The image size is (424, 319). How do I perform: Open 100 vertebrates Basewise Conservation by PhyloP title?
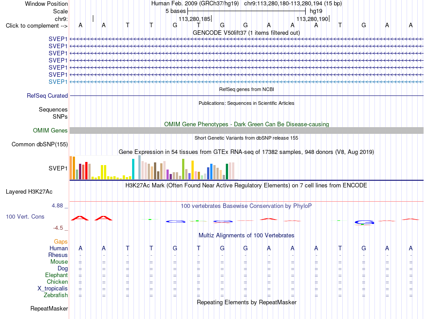[x=246, y=206]
